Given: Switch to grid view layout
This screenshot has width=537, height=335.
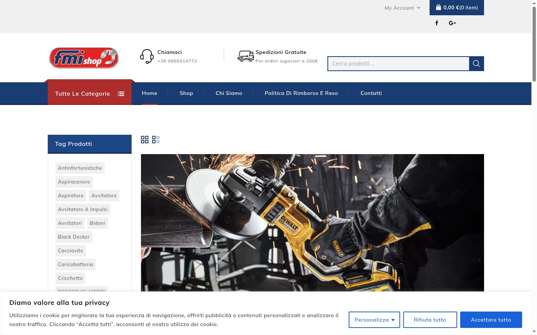Looking at the screenshot, I should (145, 140).
